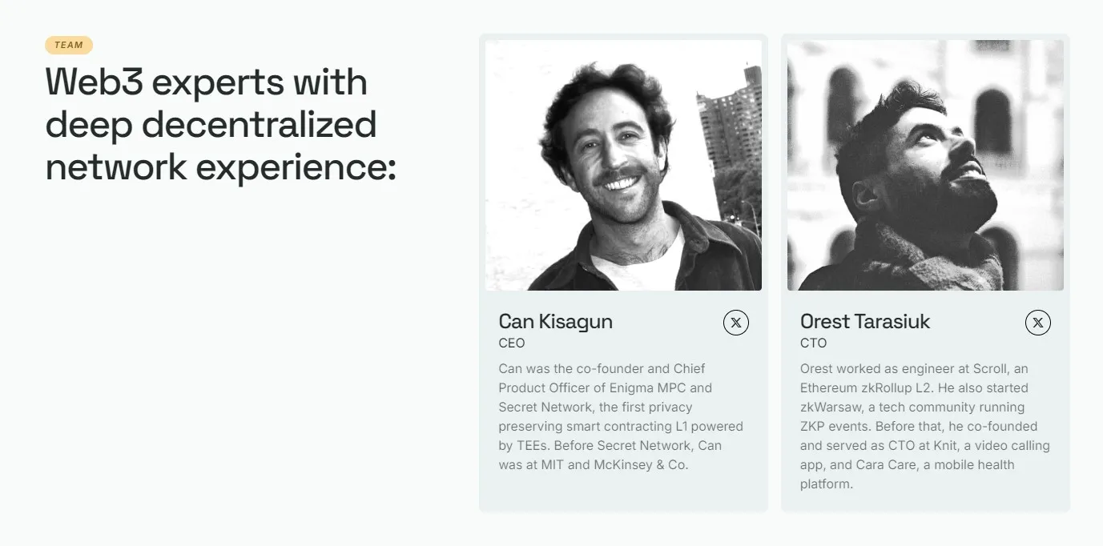
Task: Click the "Web3 experts with" heading line
Action: point(207,82)
